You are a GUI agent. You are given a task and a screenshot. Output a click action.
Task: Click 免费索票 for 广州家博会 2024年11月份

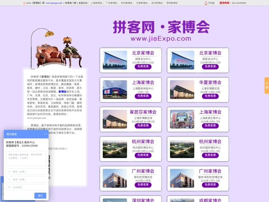[x=143, y=185]
